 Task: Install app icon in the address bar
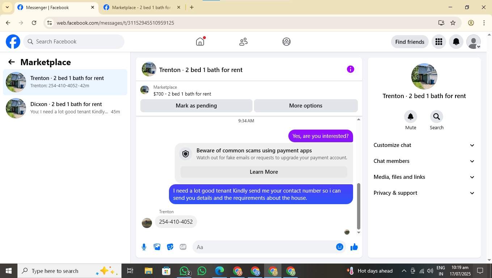(441, 23)
